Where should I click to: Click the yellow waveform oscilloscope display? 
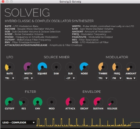pos(88,122)
